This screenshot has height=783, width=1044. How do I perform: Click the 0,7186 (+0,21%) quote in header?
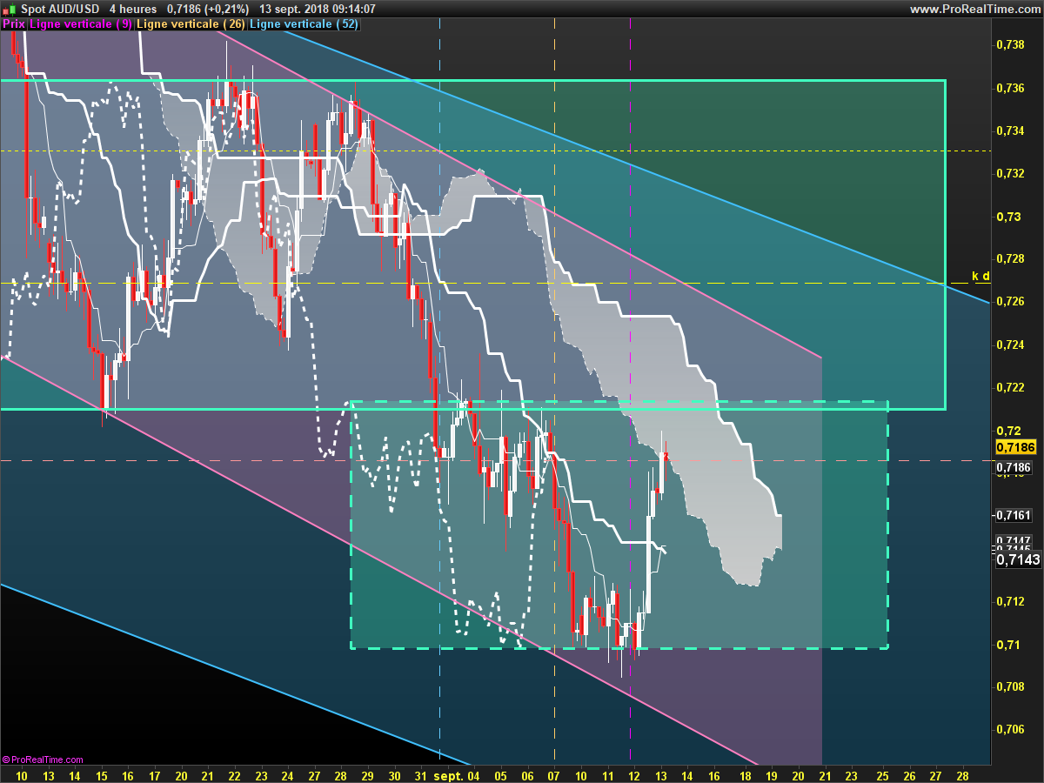[207, 9]
